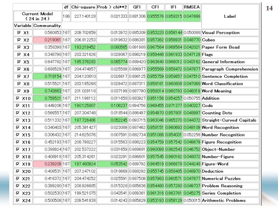Click the Communality column header
This screenshot has width=278, height=208.
pos(47,26)
